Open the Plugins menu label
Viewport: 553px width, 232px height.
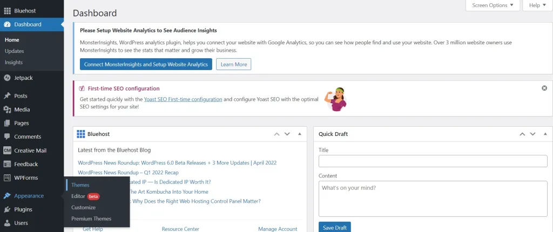[x=23, y=209]
